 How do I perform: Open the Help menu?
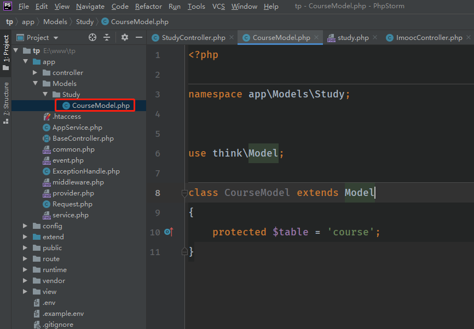coord(271,7)
